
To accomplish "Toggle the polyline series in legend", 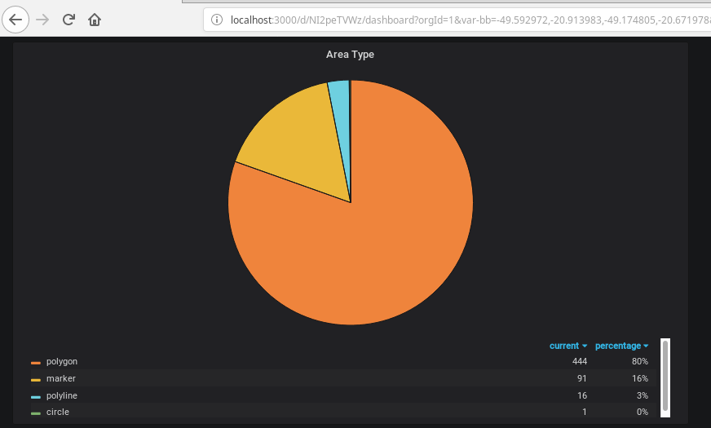I will point(63,395).
